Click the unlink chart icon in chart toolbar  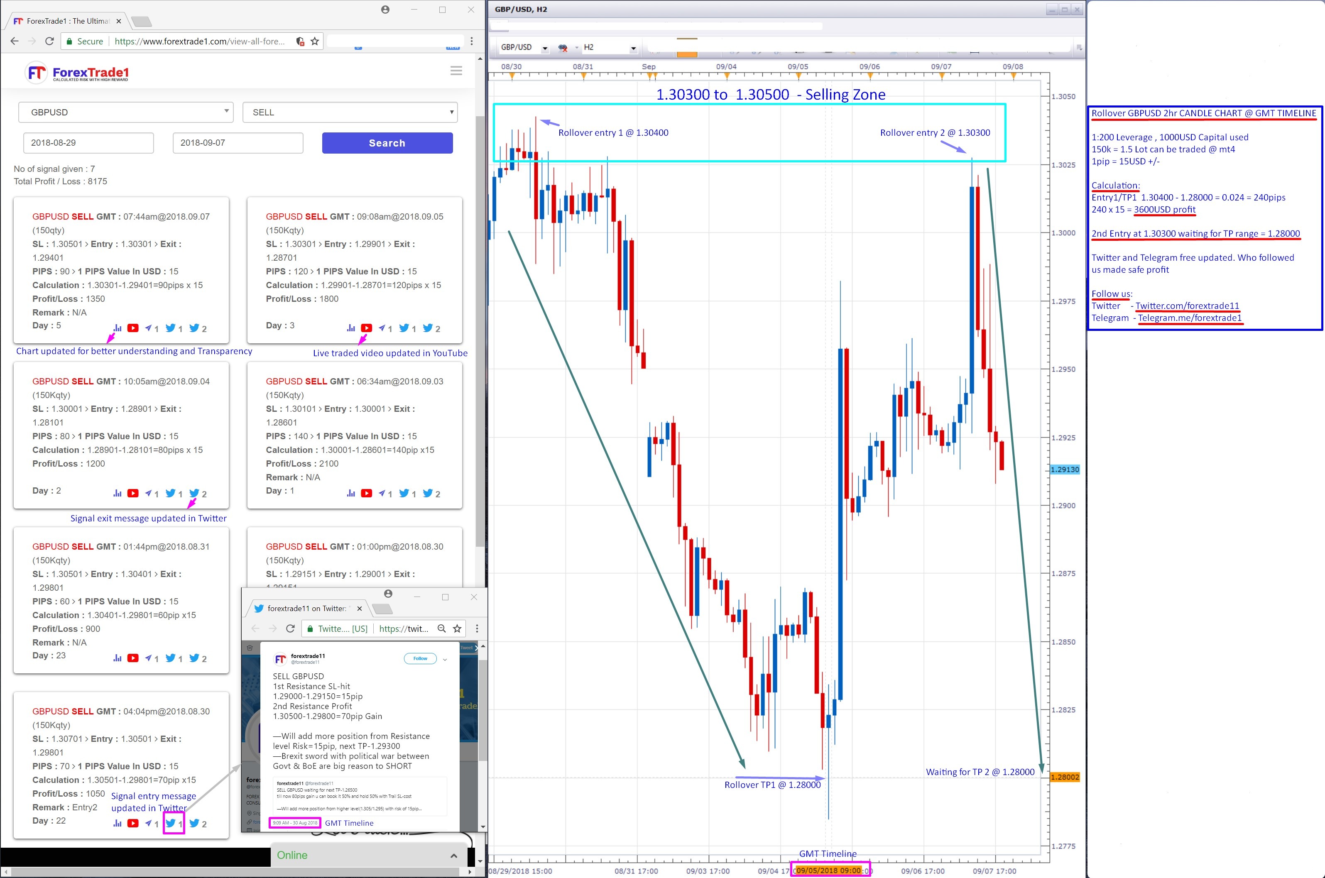[x=563, y=48]
